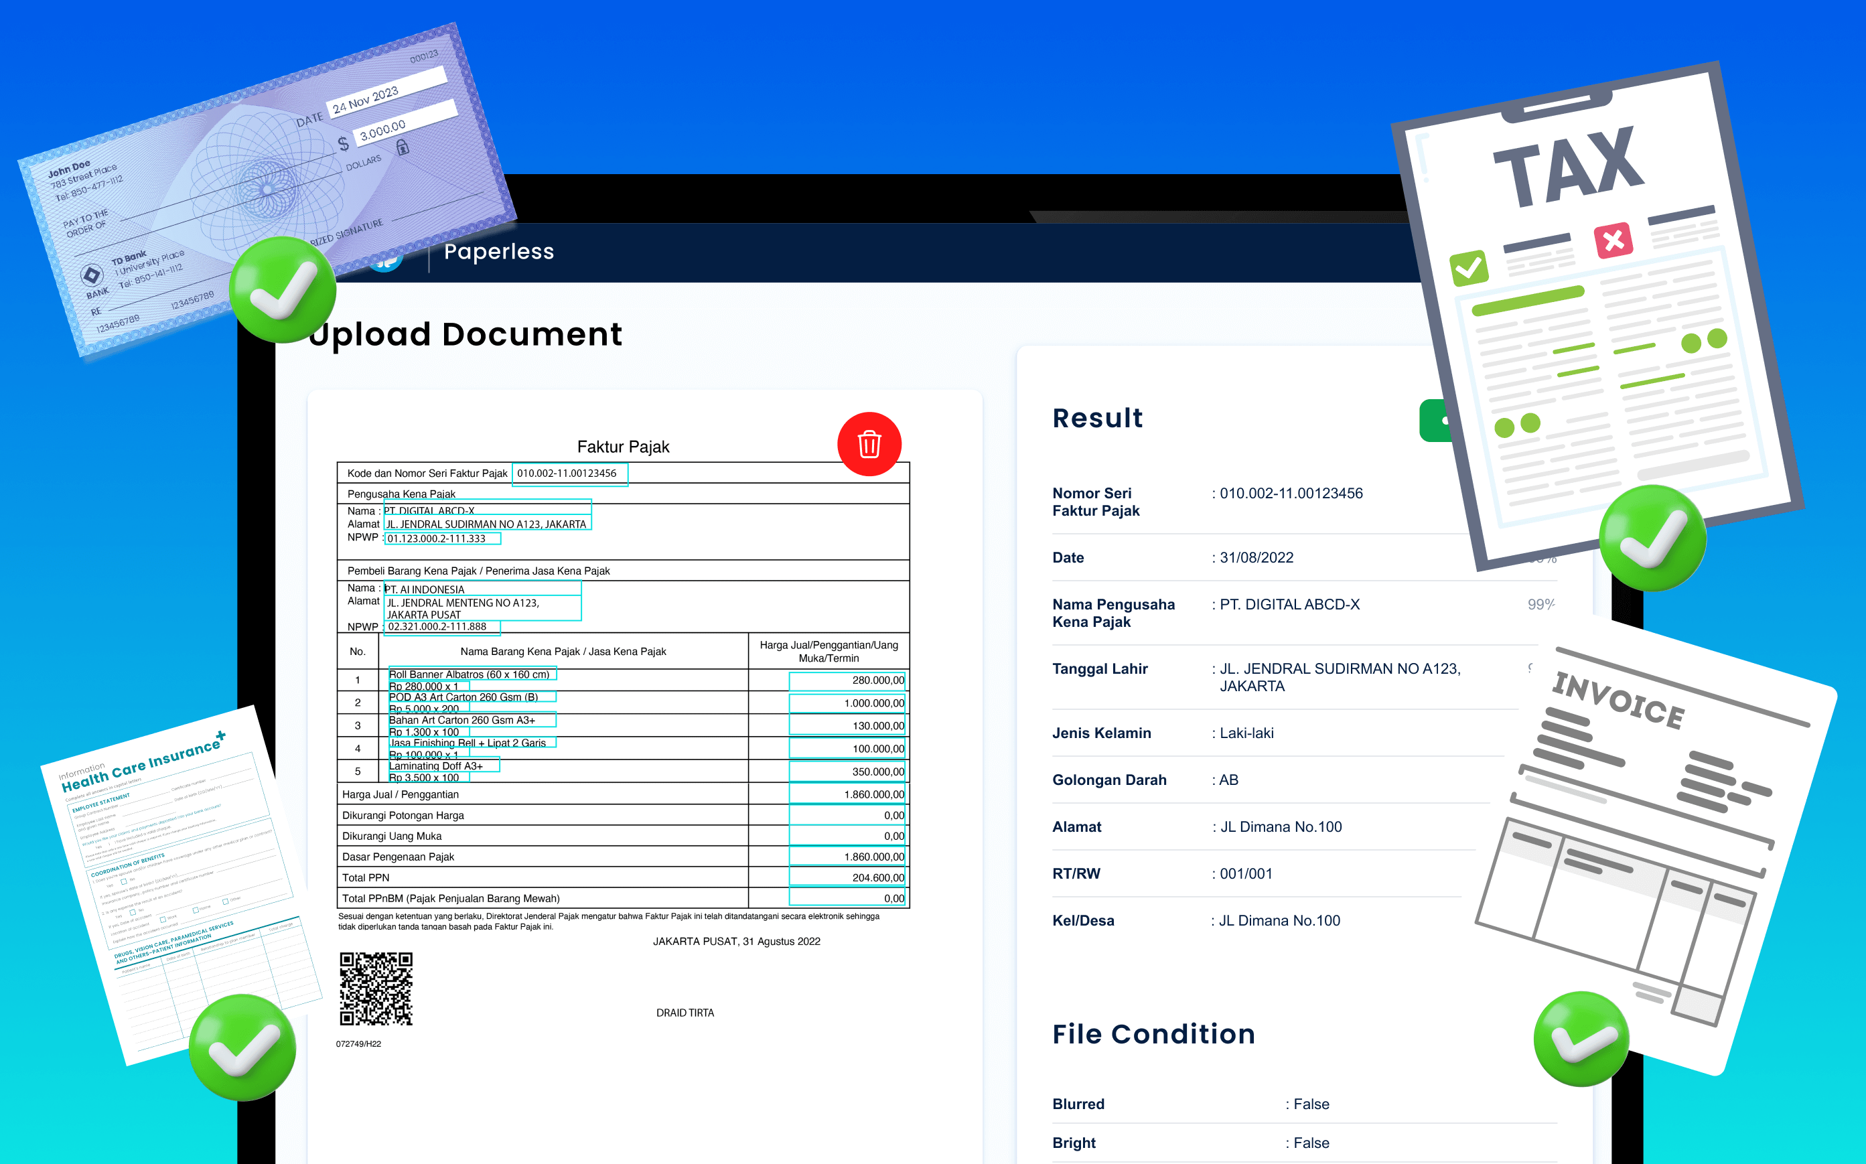
Task: Click the green checkmark badge on the INVOICE graphic
Action: click(1582, 1039)
